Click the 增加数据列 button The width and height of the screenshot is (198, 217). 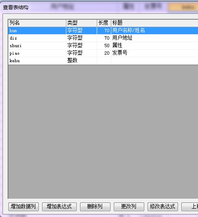23,207
